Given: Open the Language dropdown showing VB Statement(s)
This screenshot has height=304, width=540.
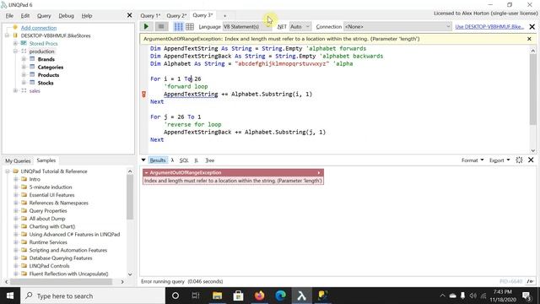Looking at the screenshot, I should (x=247, y=26).
